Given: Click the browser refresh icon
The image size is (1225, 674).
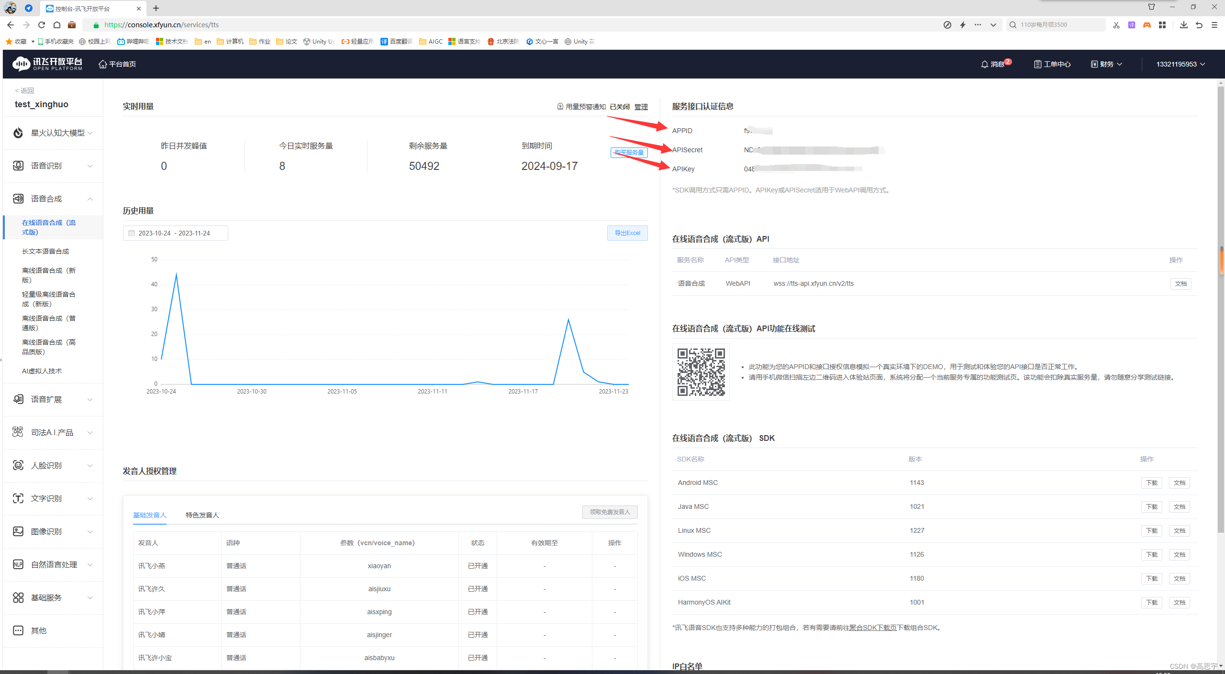Looking at the screenshot, I should (42, 25).
